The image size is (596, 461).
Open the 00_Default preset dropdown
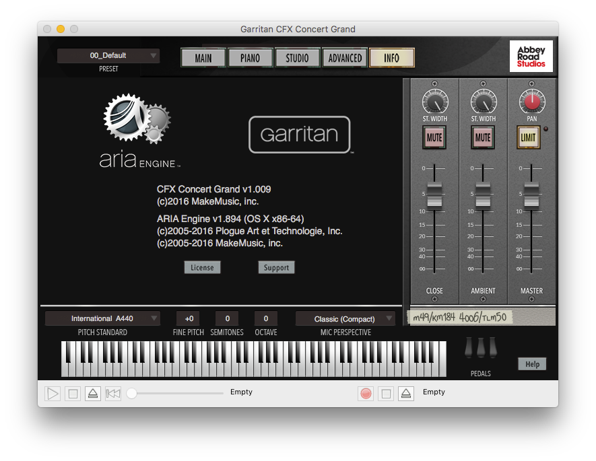tap(108, 55)
